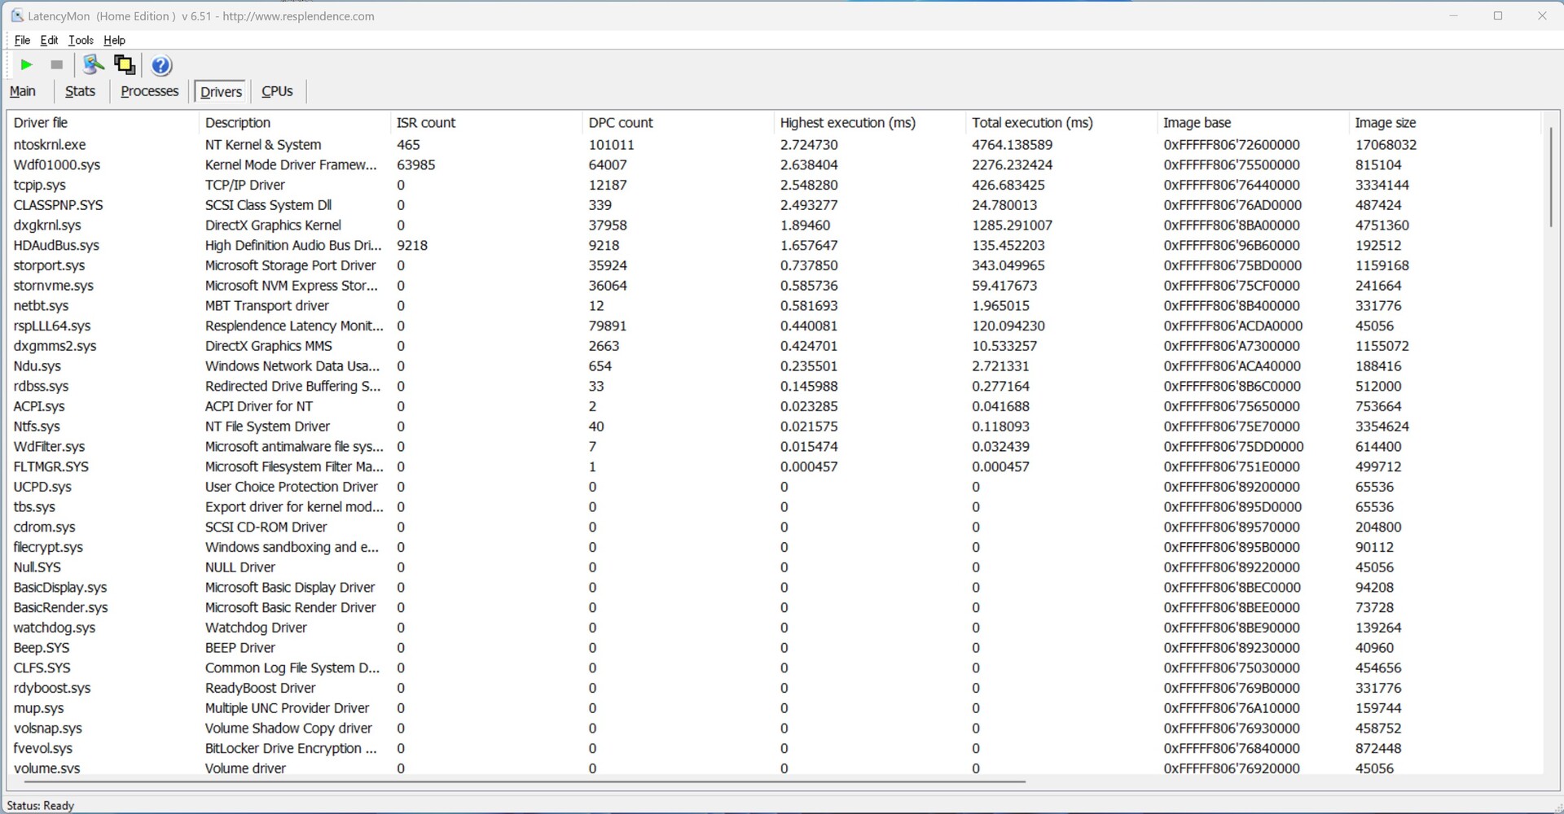Select the netbt.sys driver row
Image resolution: width=1564 pixels, height=814 pixels.
point(774,306)
